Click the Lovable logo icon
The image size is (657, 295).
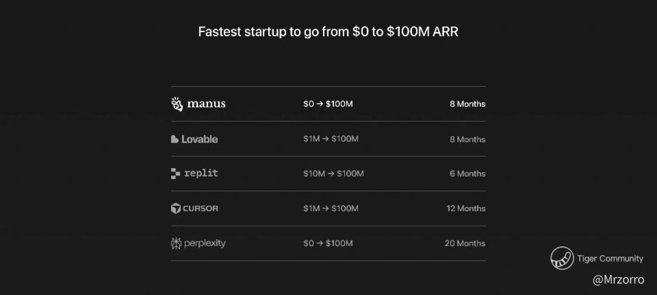pyautogui.click(x=175, y=139)
